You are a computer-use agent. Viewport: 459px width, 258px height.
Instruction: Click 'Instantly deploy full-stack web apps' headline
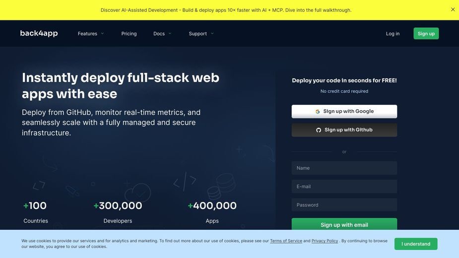tap(120, 86)
